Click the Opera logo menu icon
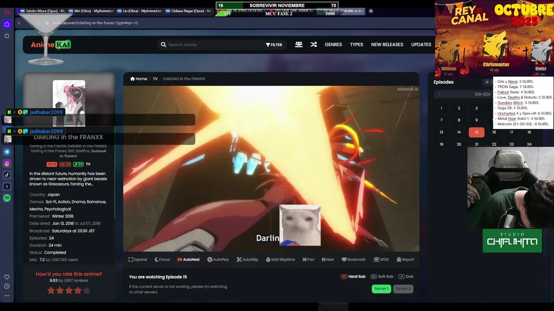The width and height of the screenshot is (554, 311). coord(7,12)
